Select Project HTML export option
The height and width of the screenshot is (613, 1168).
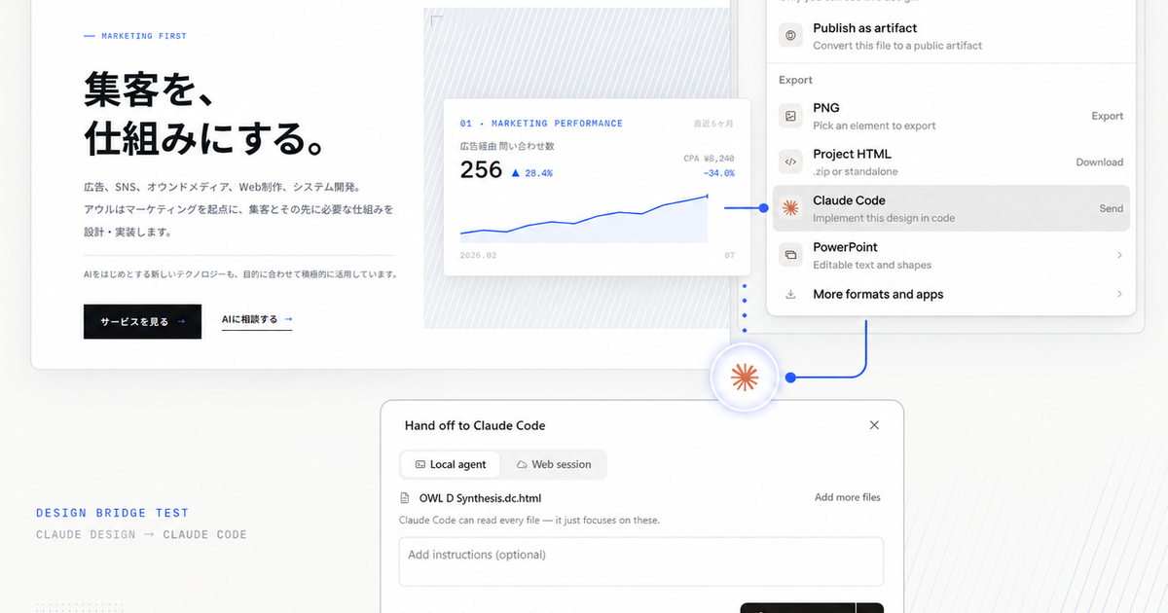click(x=951, y=162)
